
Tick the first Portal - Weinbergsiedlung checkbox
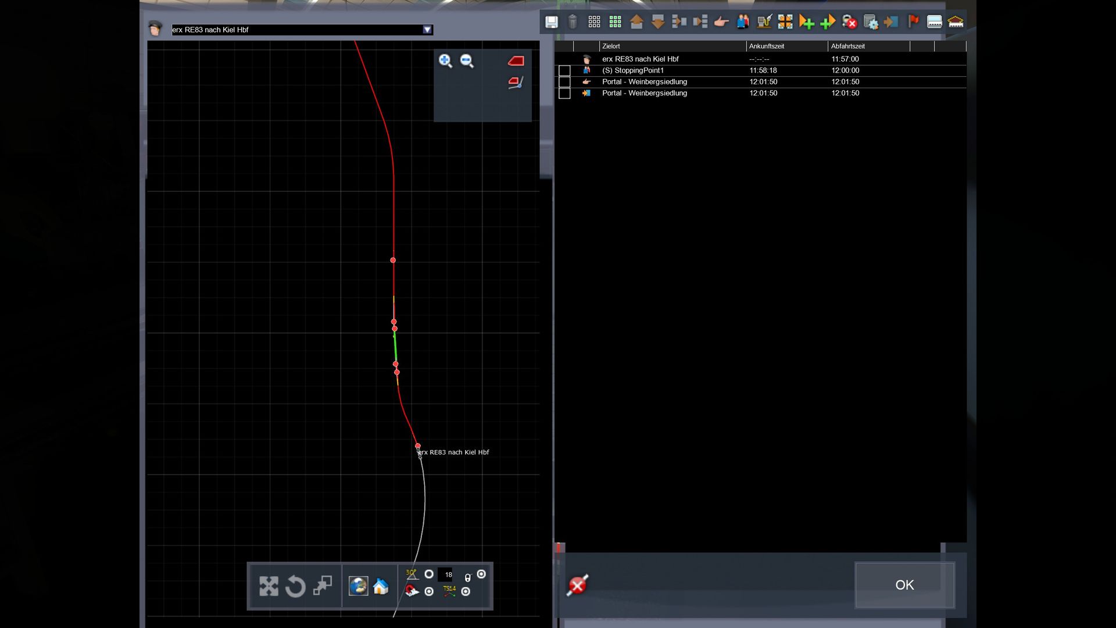coord(564,82)
